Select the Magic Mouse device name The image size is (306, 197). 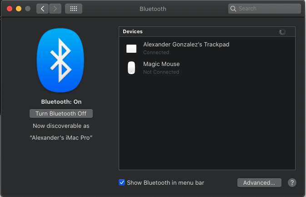pyautogui.click(x=161, y=64)
